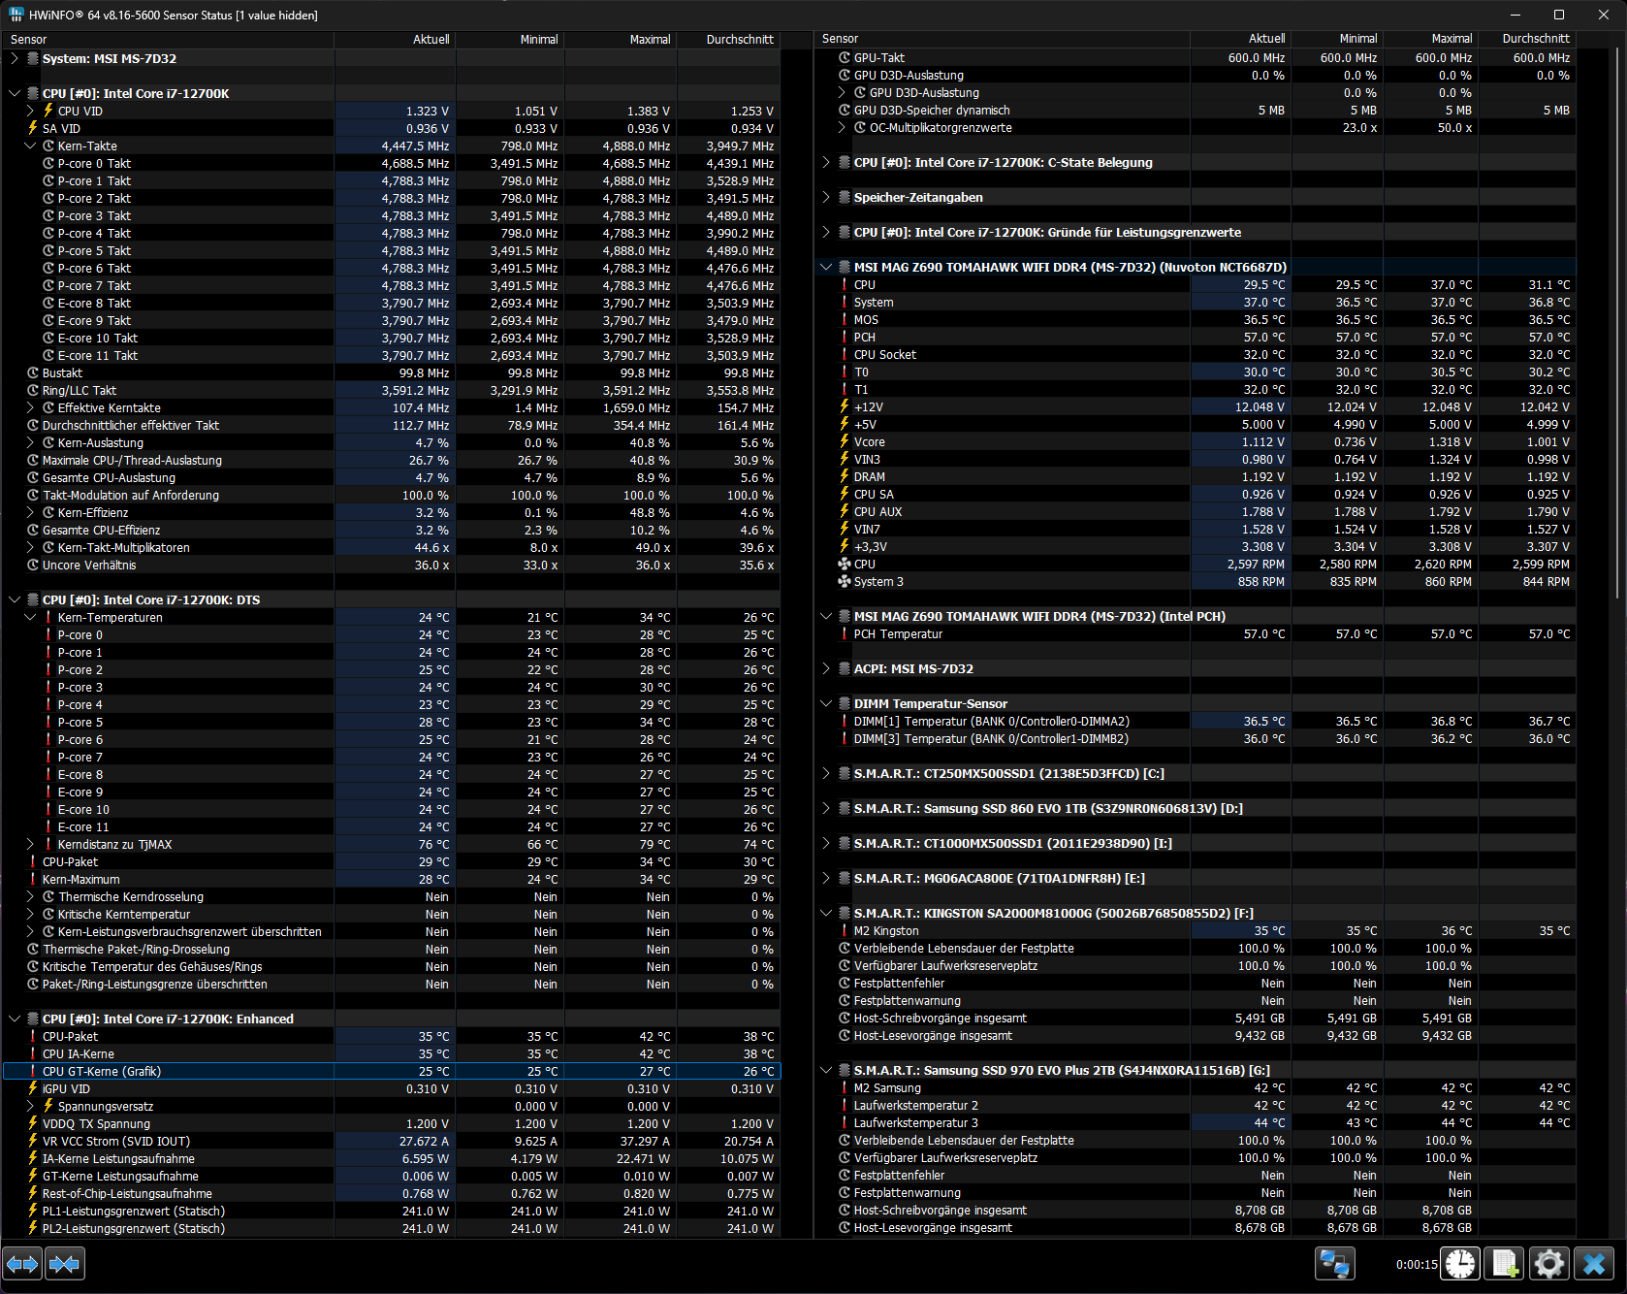The height and width of the screenshot is (1294, 1627).
Task: Click the left panel's Sensor column header
Action: coord(168,40)
